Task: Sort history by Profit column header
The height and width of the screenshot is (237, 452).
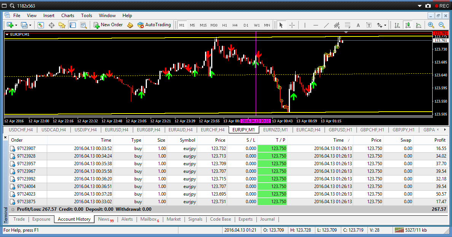Action: (x=440, y=140)
